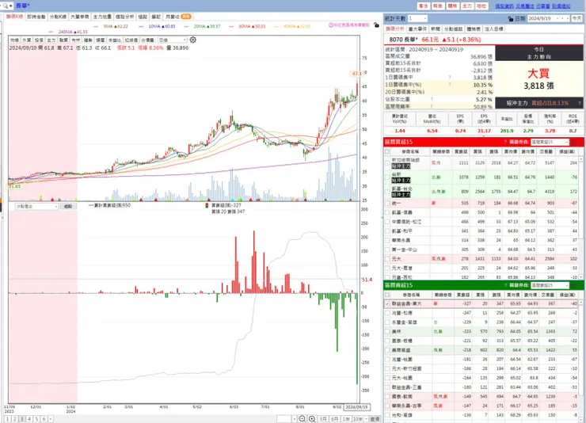Set chart range to 1年
This screenshot has height=423, width=586.
[x=346, y=419]
